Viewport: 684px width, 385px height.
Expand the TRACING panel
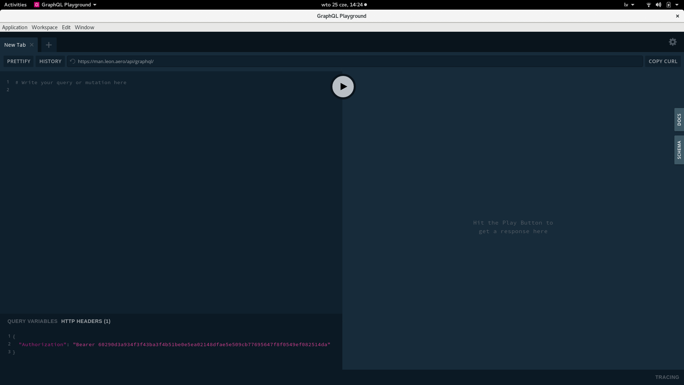pyautogui.click(x=667, y=377)
